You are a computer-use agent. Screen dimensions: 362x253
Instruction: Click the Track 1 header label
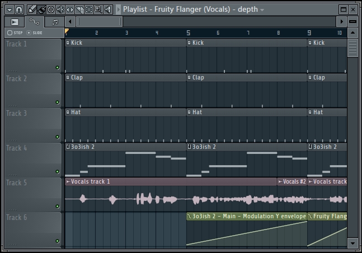(16, 44)
